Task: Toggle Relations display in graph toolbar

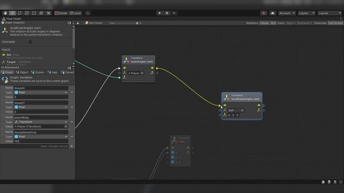Action: coord(252,23)
